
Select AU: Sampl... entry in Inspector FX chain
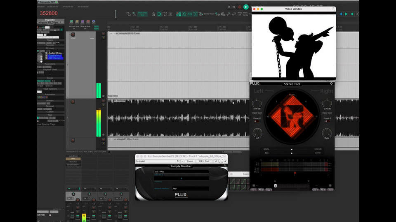tap(56, 58)
